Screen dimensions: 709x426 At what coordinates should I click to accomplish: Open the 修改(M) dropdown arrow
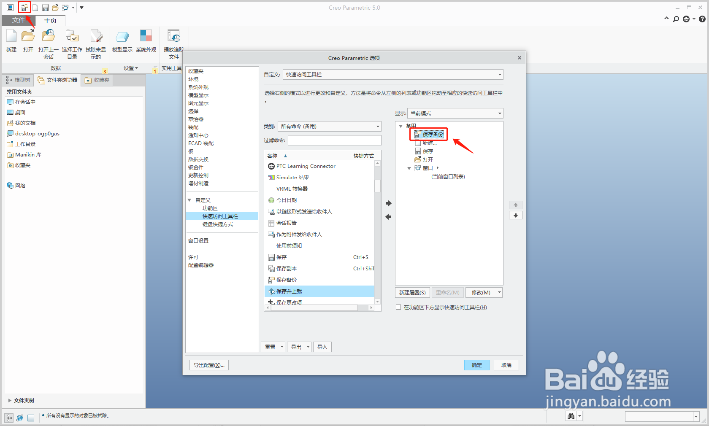tap(499, 292)
